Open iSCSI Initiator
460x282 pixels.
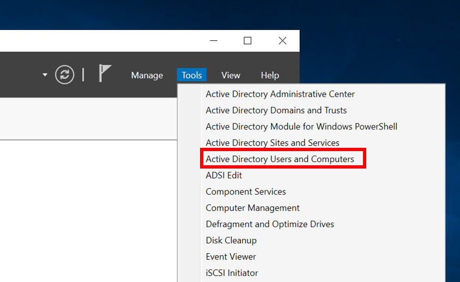tap(232, 273)
